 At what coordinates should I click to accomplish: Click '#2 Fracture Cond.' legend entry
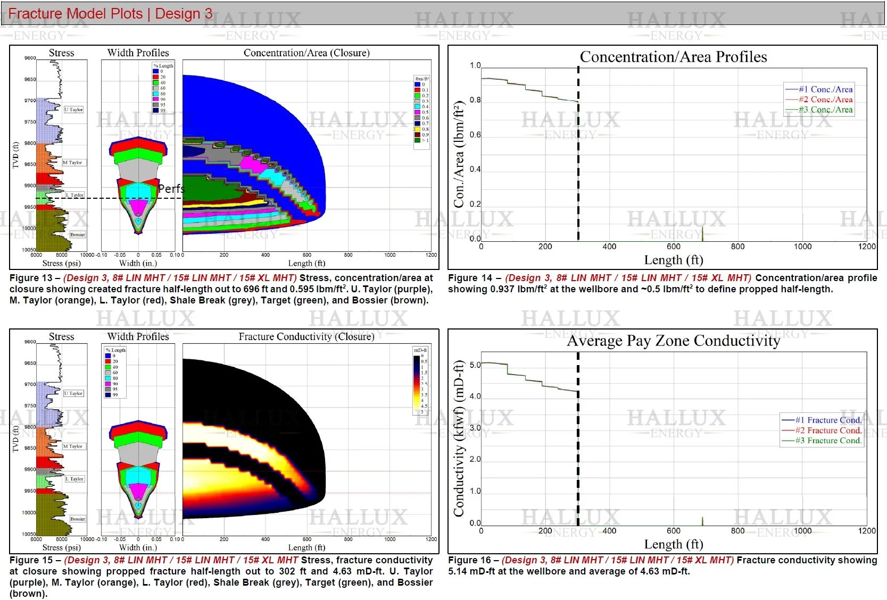coord(822,430)
